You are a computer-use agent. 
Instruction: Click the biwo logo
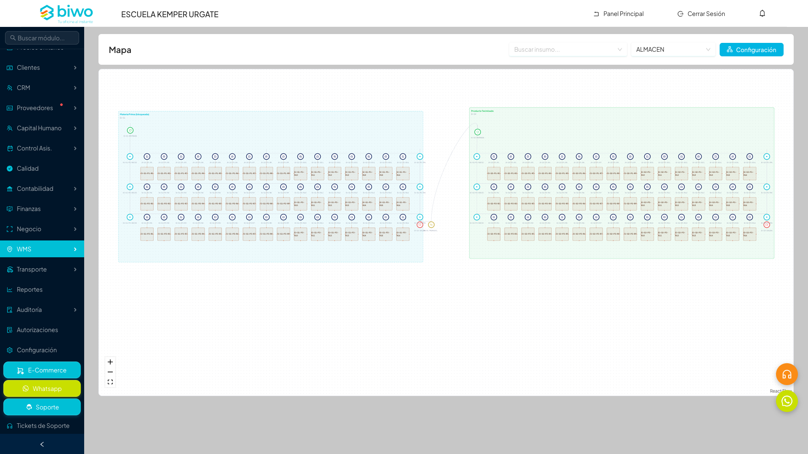66,14
